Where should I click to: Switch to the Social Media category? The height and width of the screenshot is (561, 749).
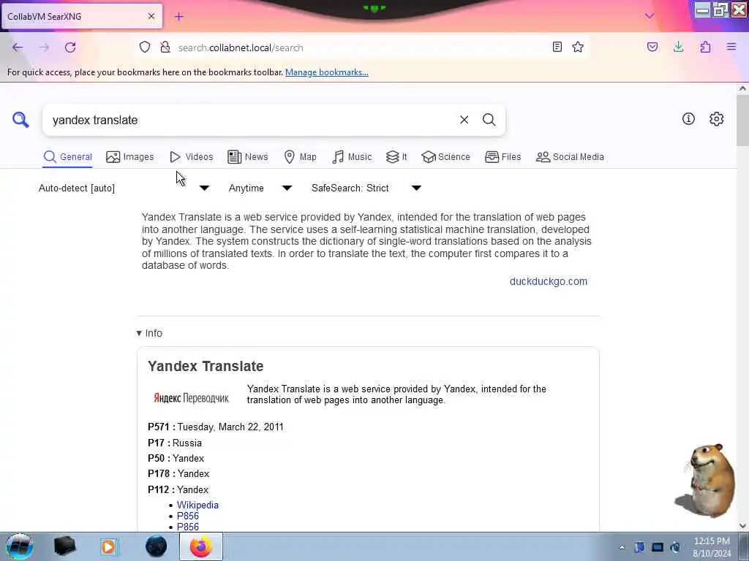click(570, 157)
